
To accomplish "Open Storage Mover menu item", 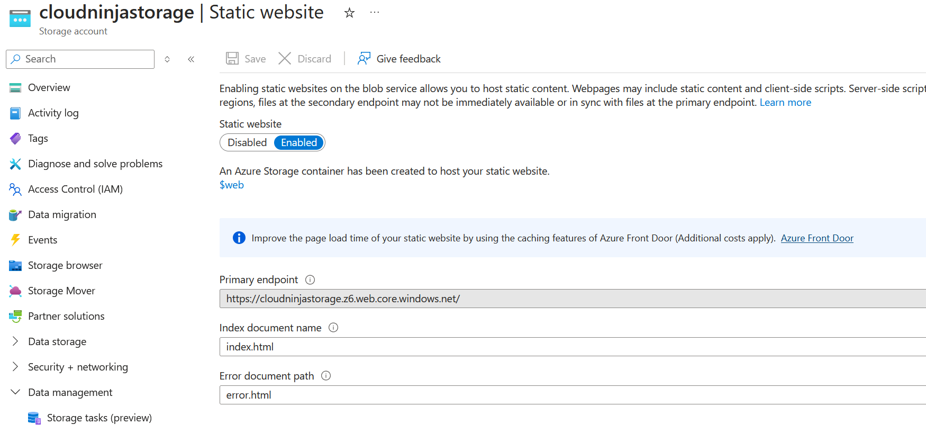I will point(61,291).
